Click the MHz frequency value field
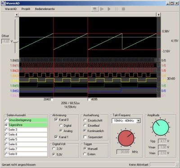 (123, 152)
